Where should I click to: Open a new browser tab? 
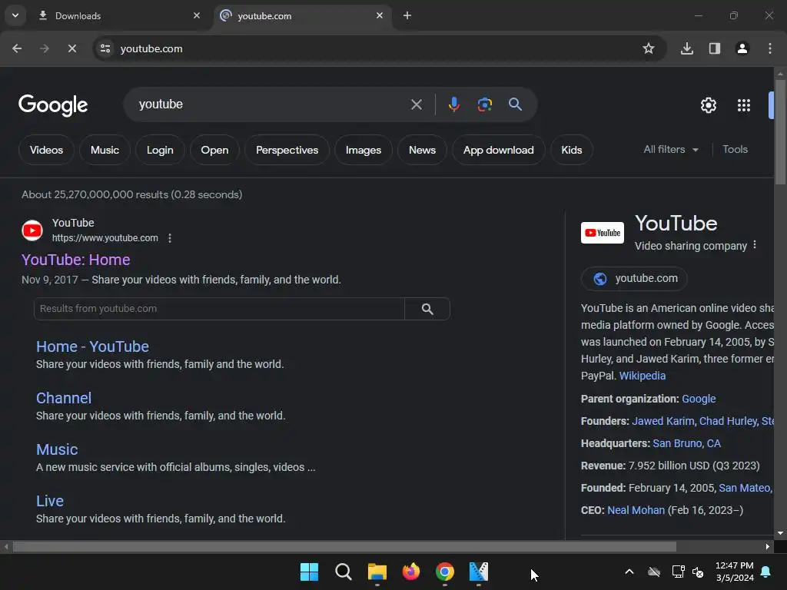click(x=407, y=15)
